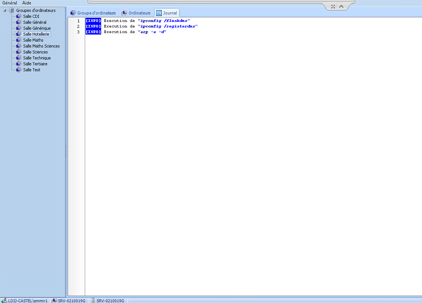Select the Salle Maths group

click(33, 40)
